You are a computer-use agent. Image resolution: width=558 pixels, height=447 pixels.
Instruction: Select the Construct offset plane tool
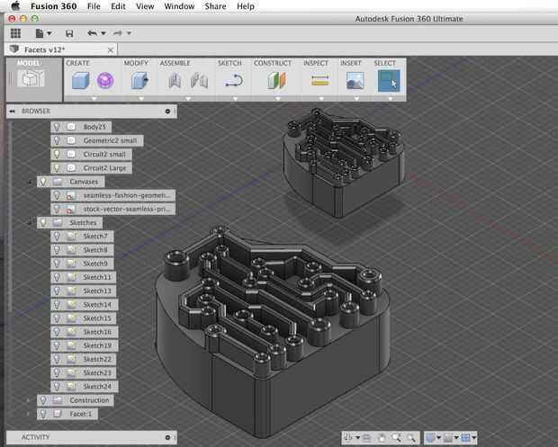click(276, 80)
